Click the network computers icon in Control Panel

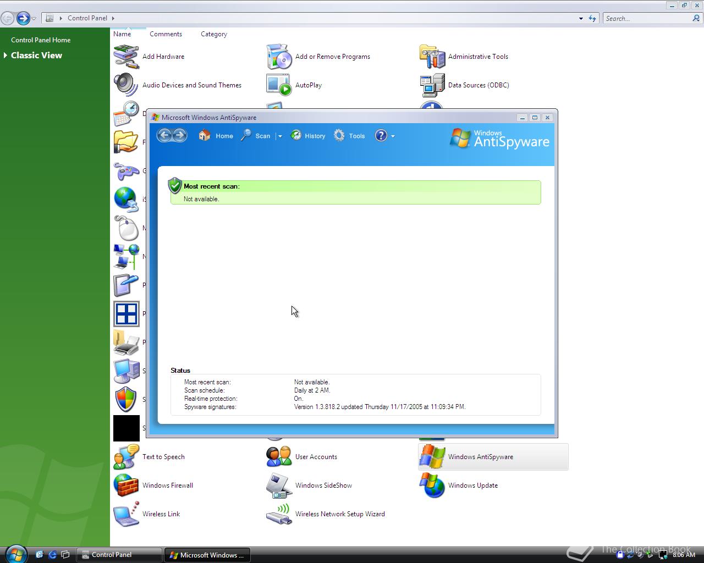(x=126, y=257)
